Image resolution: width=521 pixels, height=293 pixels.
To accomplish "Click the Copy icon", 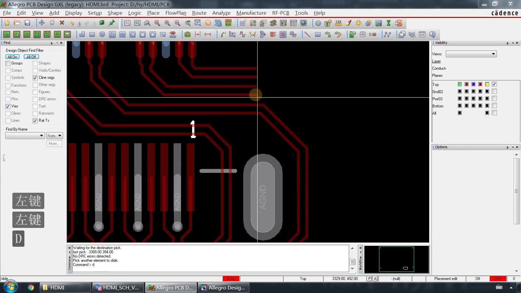I will [x=52, y=23].
